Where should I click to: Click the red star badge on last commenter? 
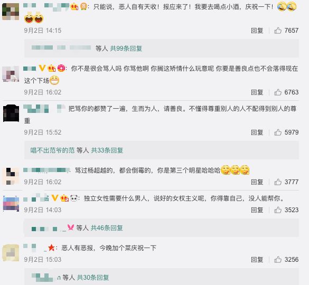[x=51, y=248]
